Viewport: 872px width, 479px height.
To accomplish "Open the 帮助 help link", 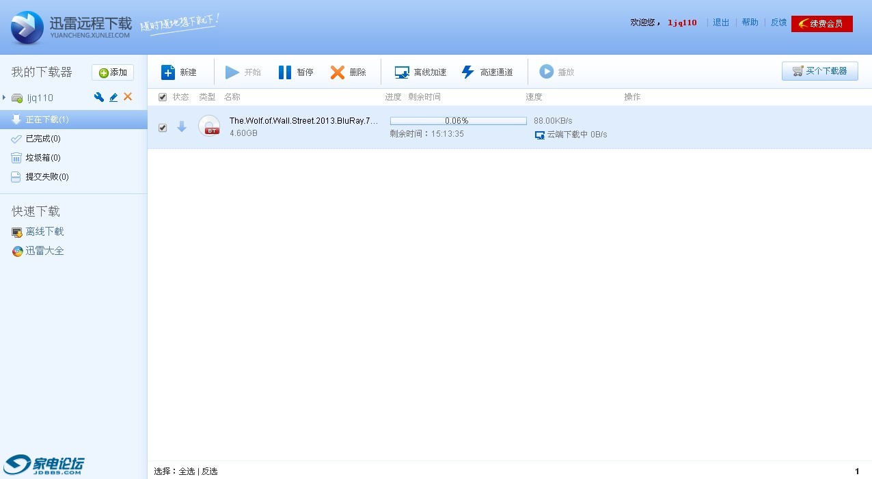I will (x=750, y=23).
